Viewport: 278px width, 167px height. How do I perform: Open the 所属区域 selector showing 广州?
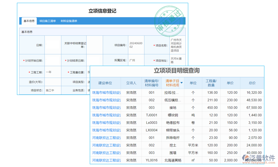pos(136,60)
